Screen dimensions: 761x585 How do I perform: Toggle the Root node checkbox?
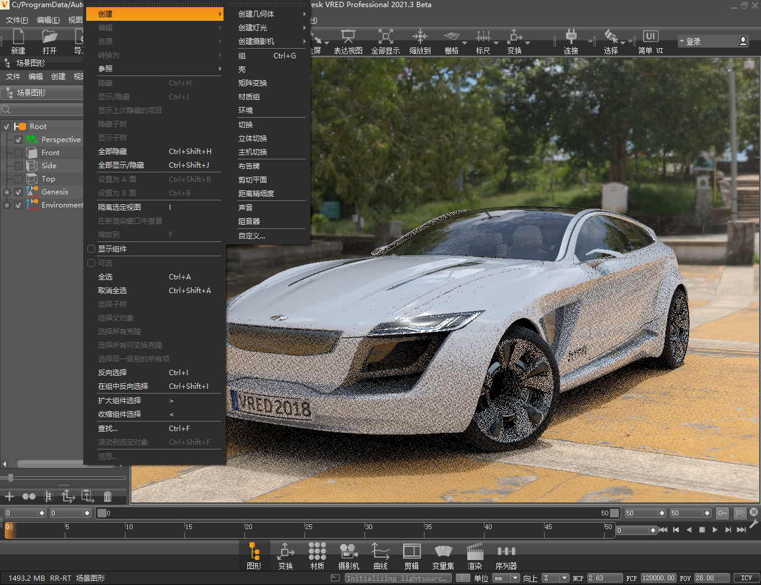pyautogui.click(x=7, y=127)
